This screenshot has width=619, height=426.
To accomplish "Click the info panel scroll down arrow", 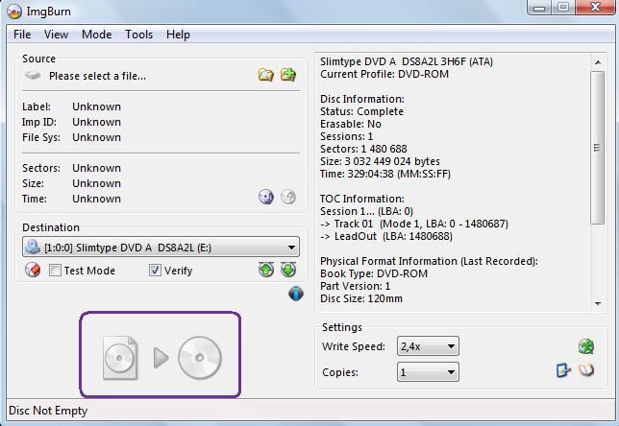I will coord(598,303).
